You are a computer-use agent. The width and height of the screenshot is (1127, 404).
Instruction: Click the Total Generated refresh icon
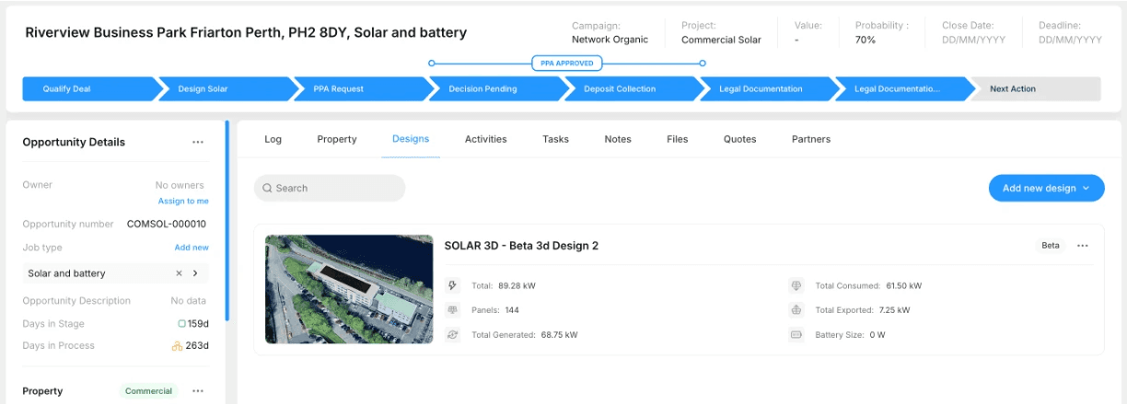tap(452, 335)
